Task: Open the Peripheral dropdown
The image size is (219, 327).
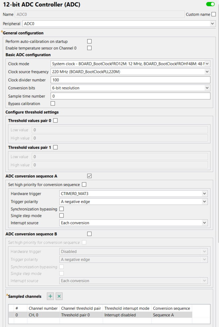Action: 118,24
